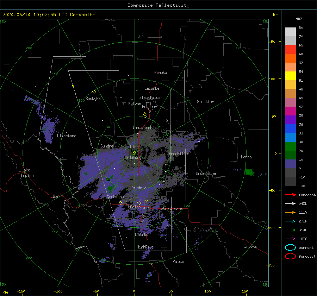Click the Limestone label
Image resolution: width=317 pixels, height=296 pixels.
point(67,136)
